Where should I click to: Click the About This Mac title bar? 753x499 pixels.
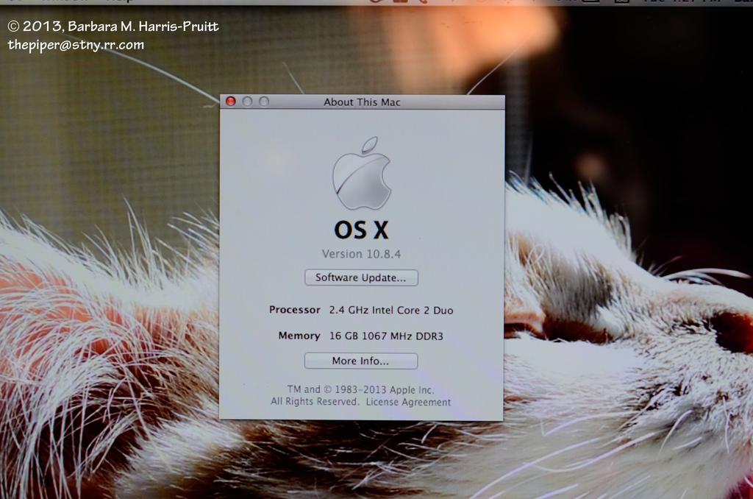coord(362,102)
